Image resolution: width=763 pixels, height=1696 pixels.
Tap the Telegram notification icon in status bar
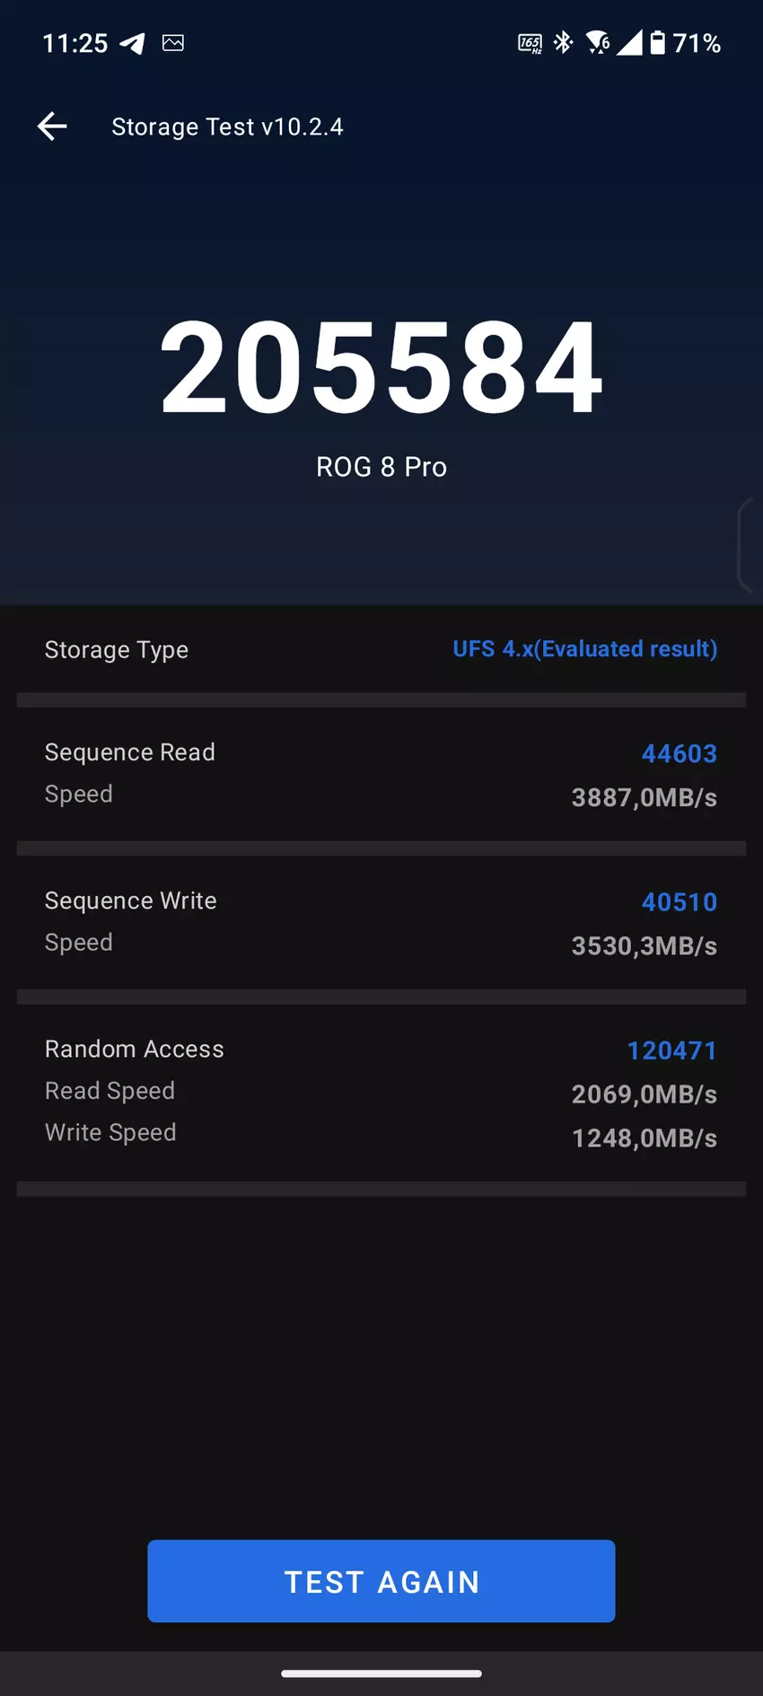point(133,43)
